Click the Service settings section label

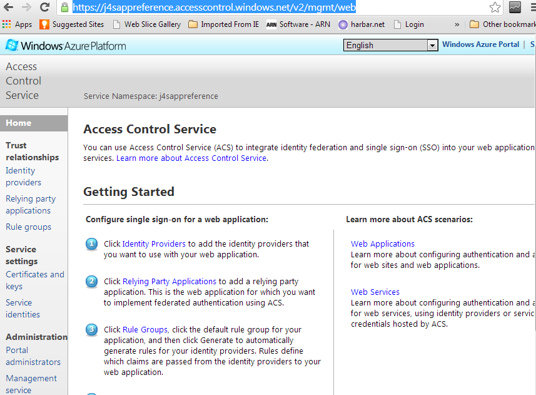[x=21, y=255]
